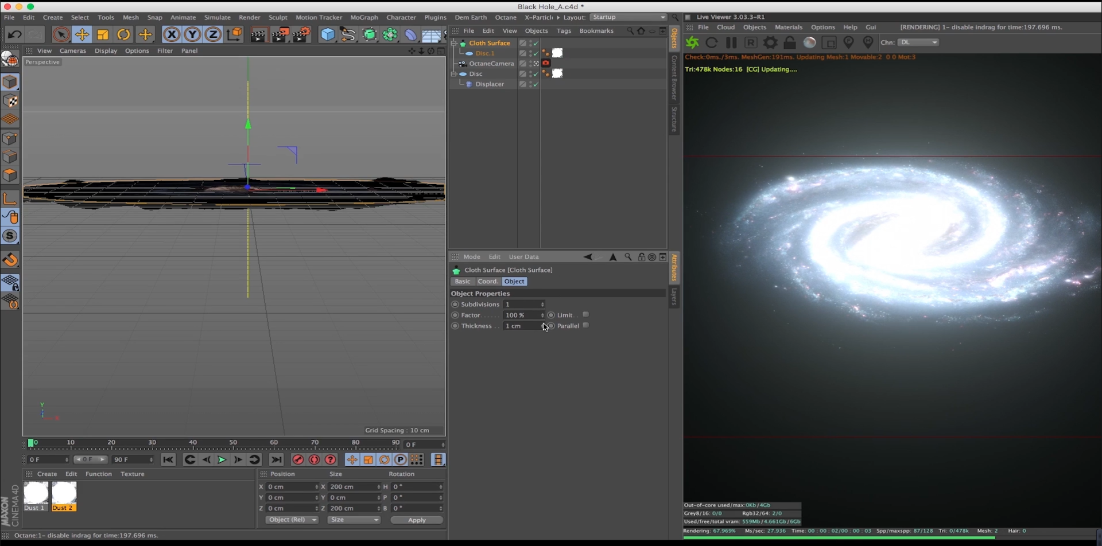
Task: Select the Texture mode icon
Action: (10, 101)
